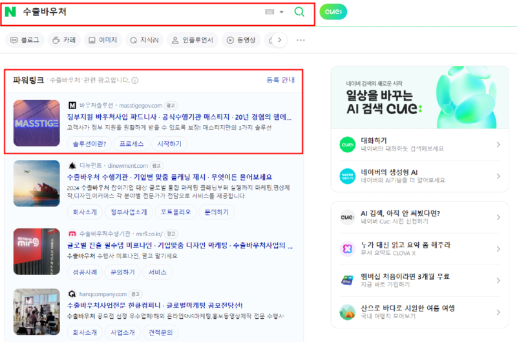This screenshot has width=517, height=342.
Task: Open the three-dot more options menu
Action: (x=301, y=40)
